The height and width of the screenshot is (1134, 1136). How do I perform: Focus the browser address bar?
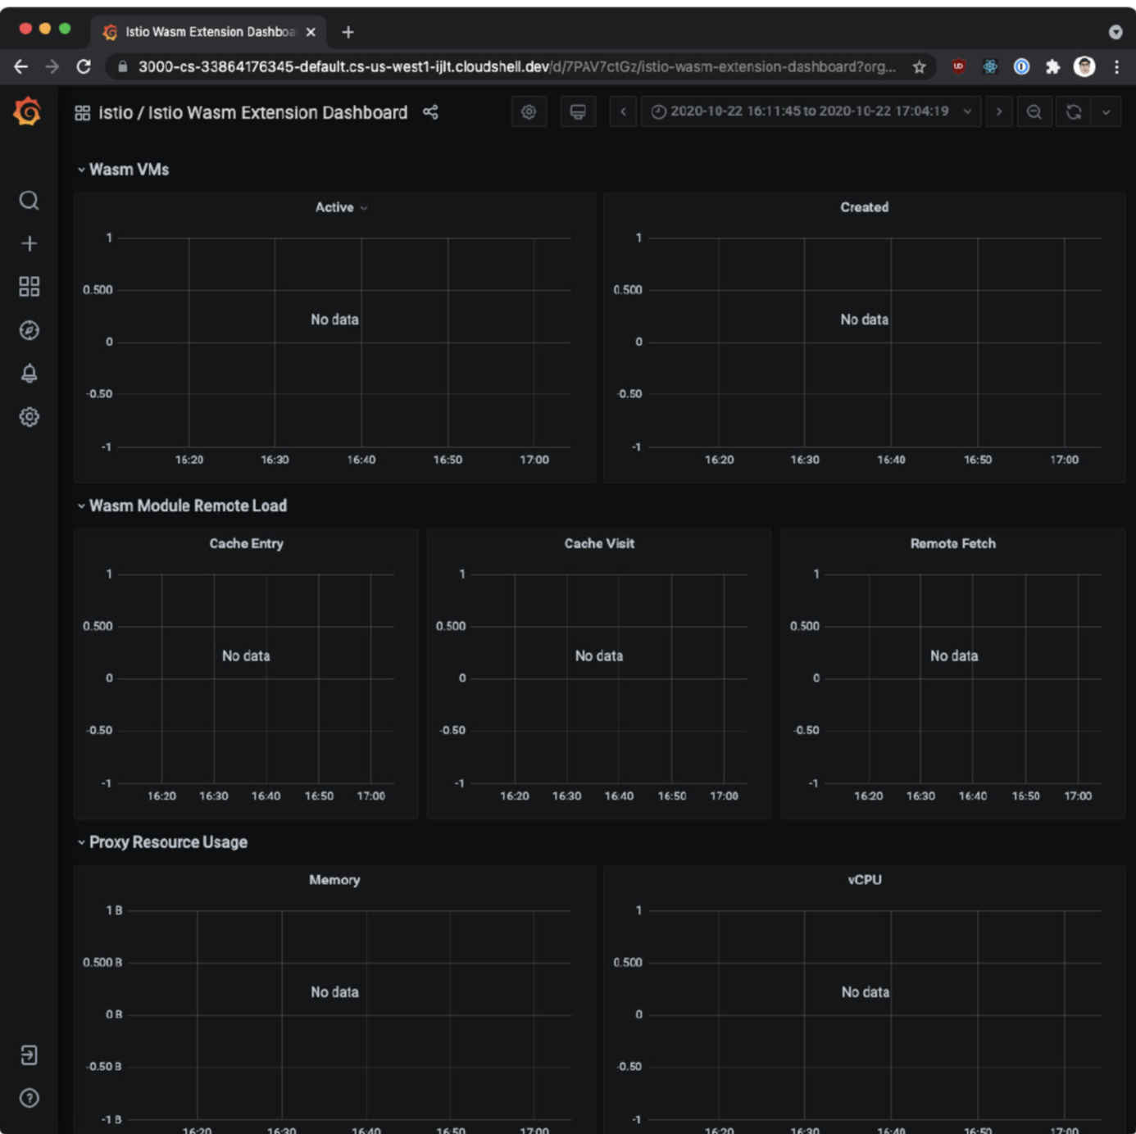click(516, 66)
